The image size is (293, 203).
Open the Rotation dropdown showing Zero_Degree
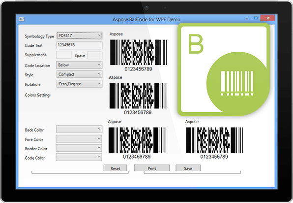click(79, 84)
